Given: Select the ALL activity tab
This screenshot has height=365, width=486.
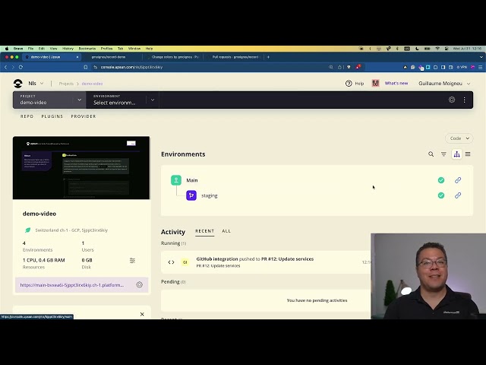Looking at the screenshot, I should click(x=226, y=231).
